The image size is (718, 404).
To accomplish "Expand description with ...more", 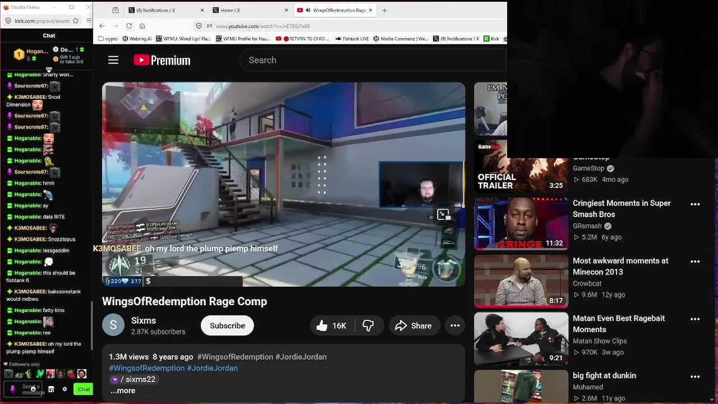I will point(123,391).
